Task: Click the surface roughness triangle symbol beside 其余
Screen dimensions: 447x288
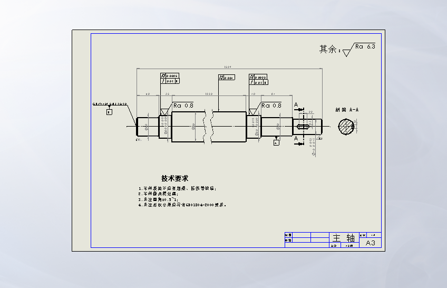Action: pos(347,53)
